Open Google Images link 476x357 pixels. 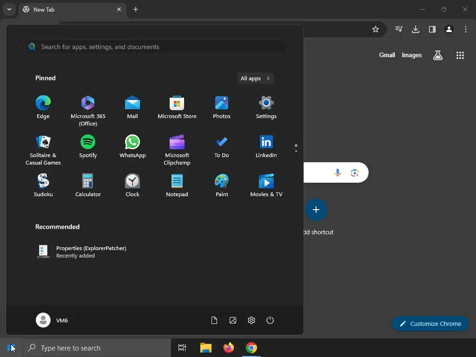(412, 55)
